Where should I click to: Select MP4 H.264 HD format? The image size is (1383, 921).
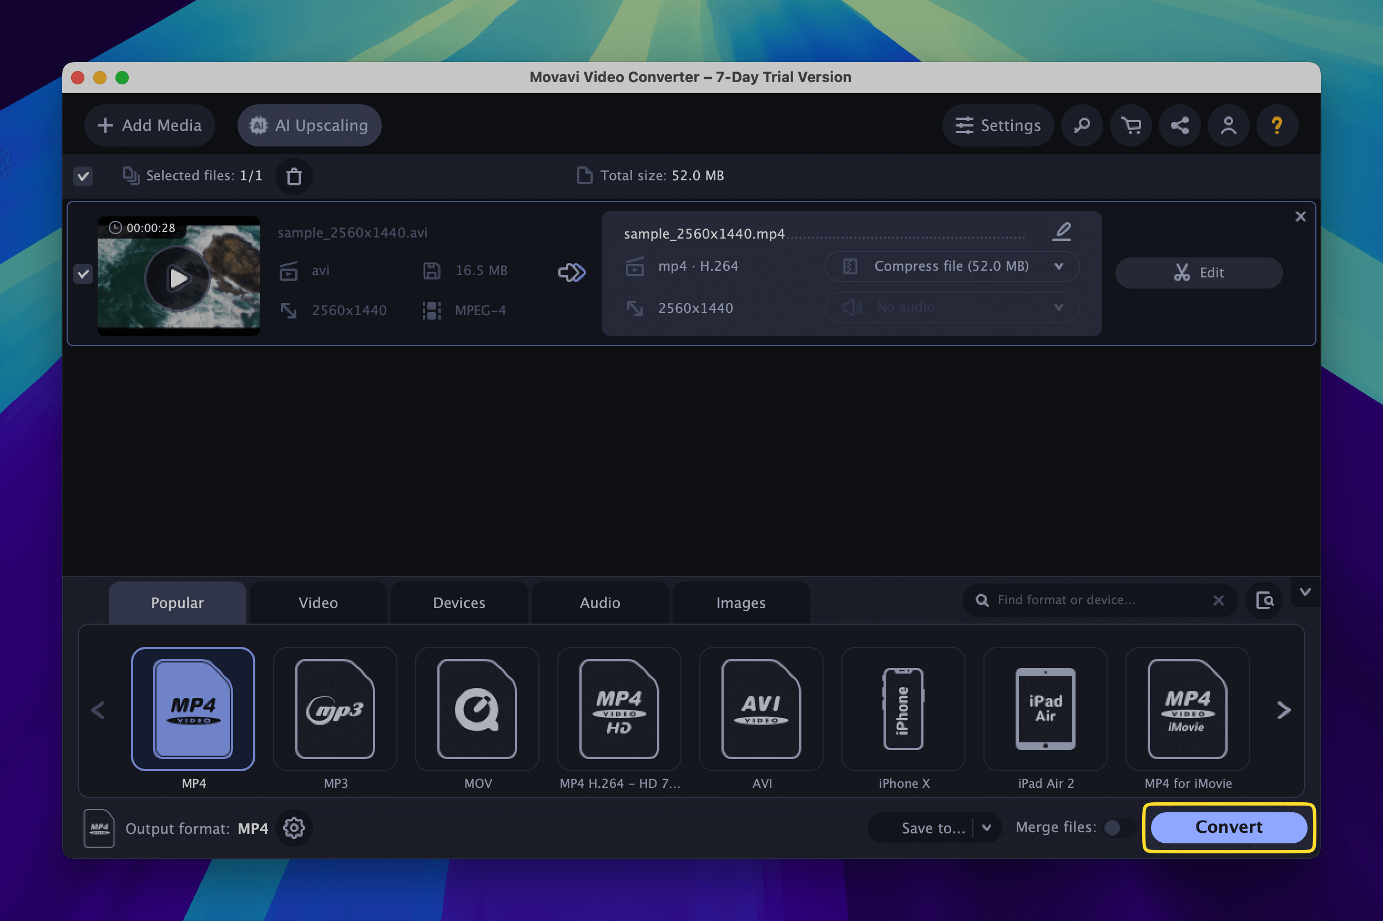[619, 709]
